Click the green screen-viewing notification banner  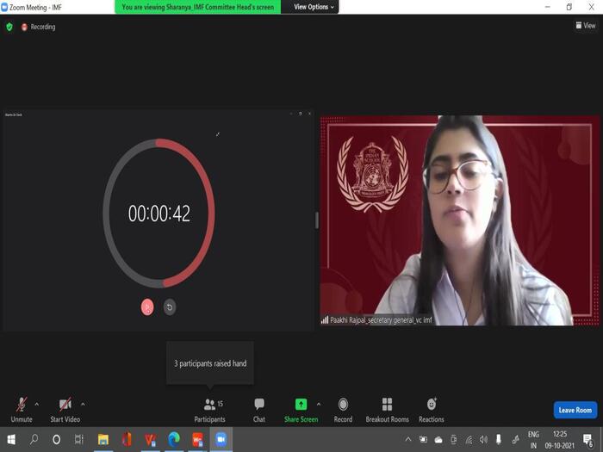point(197,7)
